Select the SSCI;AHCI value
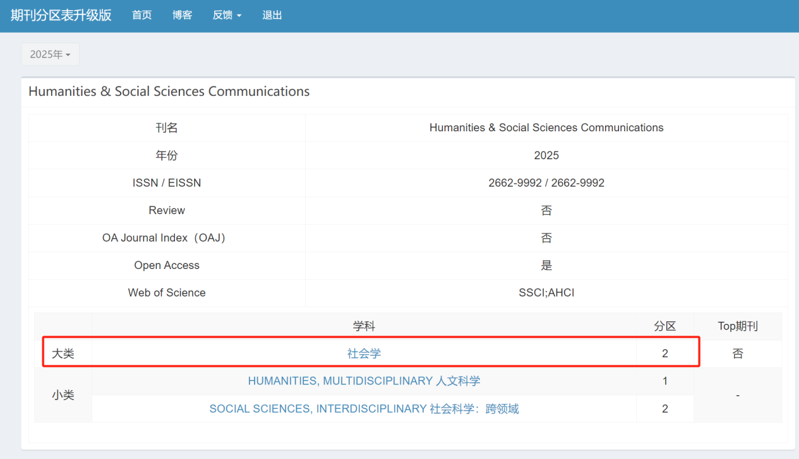This screenshot has width=799, height=459. coord(546,293)
